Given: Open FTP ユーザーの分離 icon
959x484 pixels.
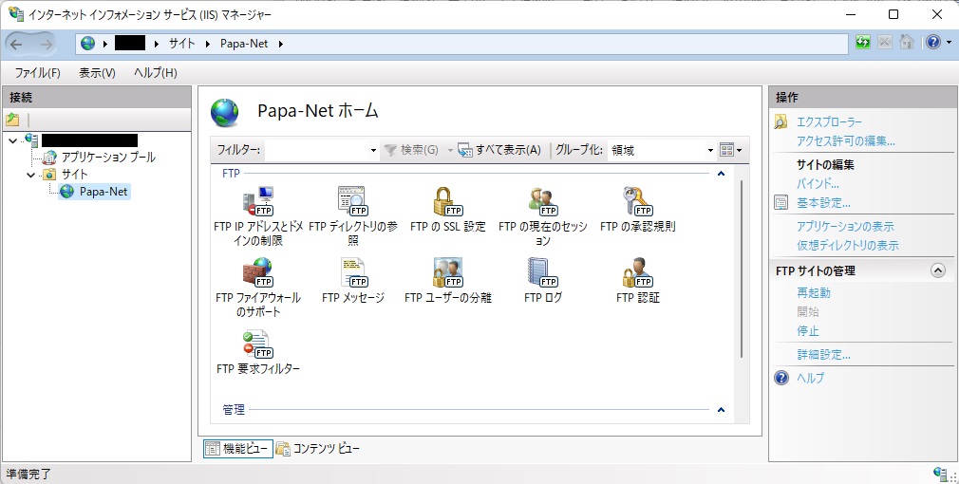Looking at the screenshot, I should pyautogui.click(x=448, y=272).
